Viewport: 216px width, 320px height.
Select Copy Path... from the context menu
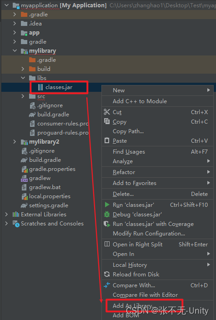(157, 131)
